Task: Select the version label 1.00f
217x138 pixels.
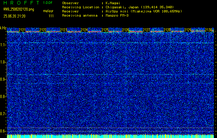Action: coord(48,3)
